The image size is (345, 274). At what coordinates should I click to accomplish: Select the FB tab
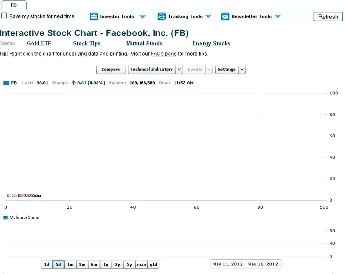[13, 5]
